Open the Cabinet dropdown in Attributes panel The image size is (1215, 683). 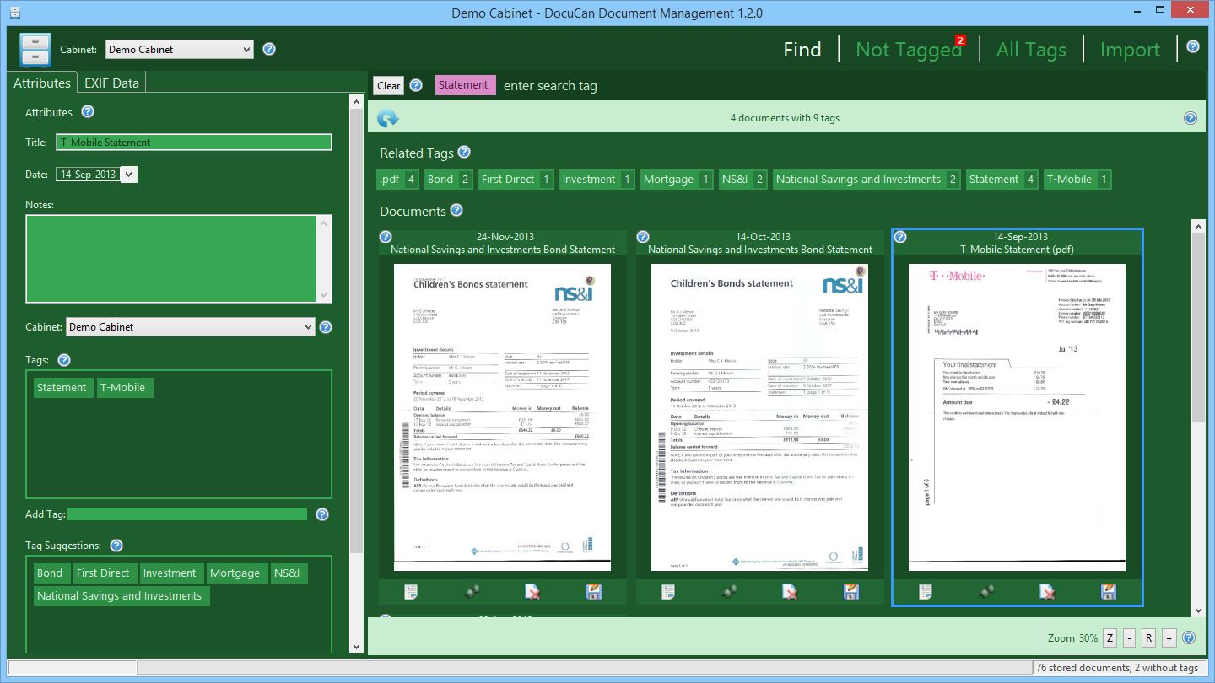pos(190,326)
